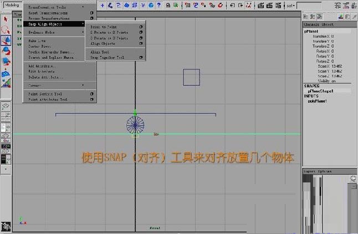The width and height of the screenshot is (358, 234).
Task: Expand the Transformation Tools submenu
Action: point(60,7)
